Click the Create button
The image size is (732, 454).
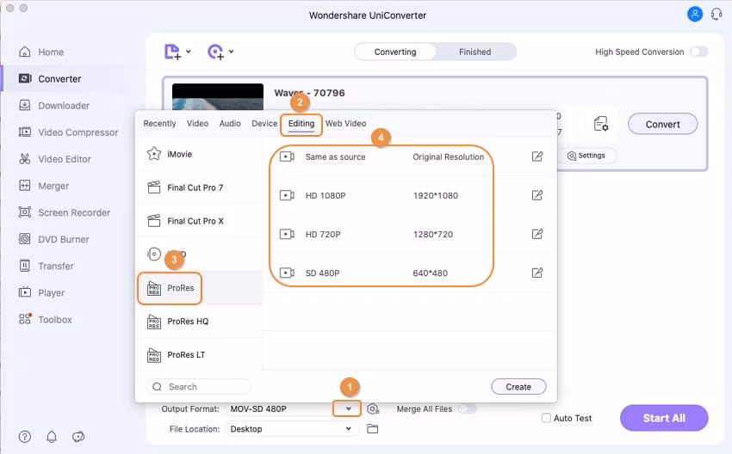pos(518,387)
